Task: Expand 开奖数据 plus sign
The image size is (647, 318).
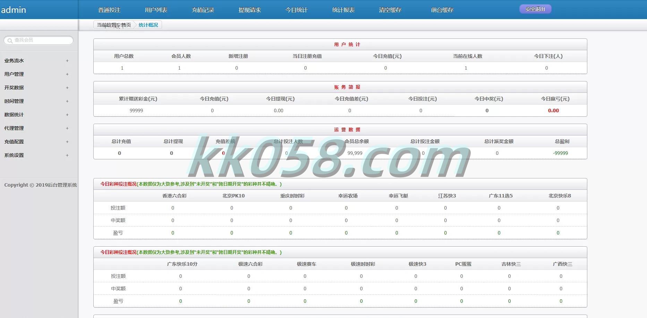Action: click(67, 88)
